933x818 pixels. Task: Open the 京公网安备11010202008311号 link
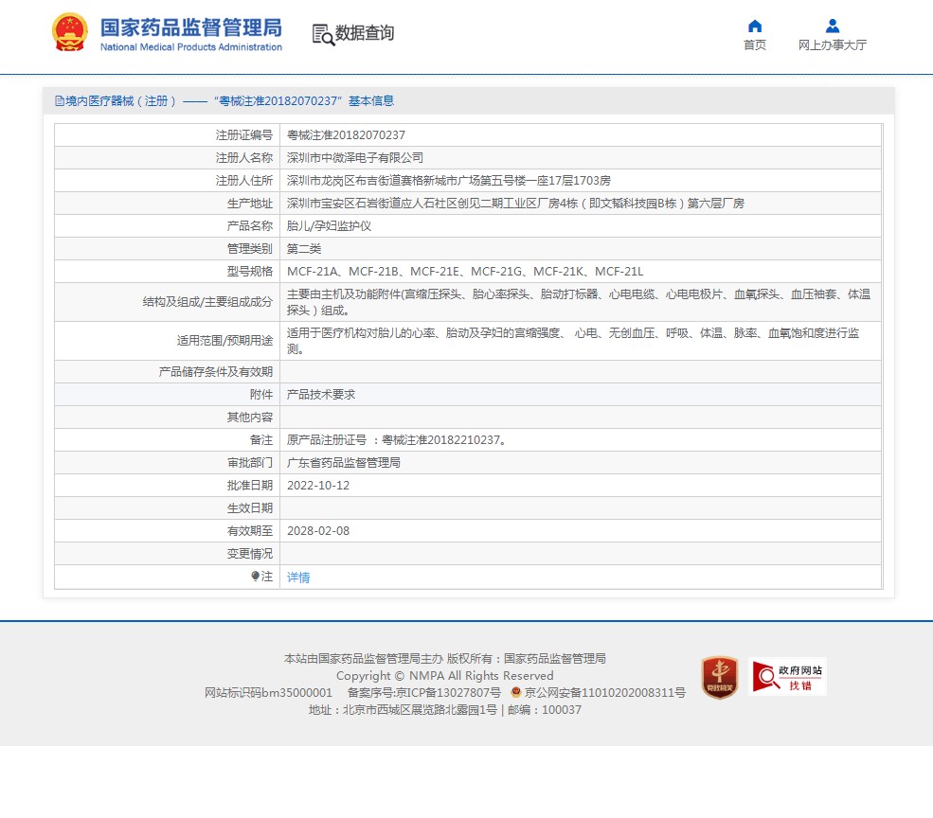click(x=604, y=693)
